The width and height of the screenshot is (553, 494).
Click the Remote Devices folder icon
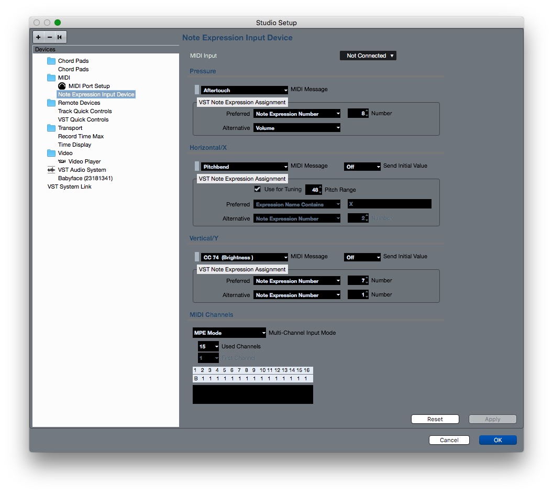51,103
